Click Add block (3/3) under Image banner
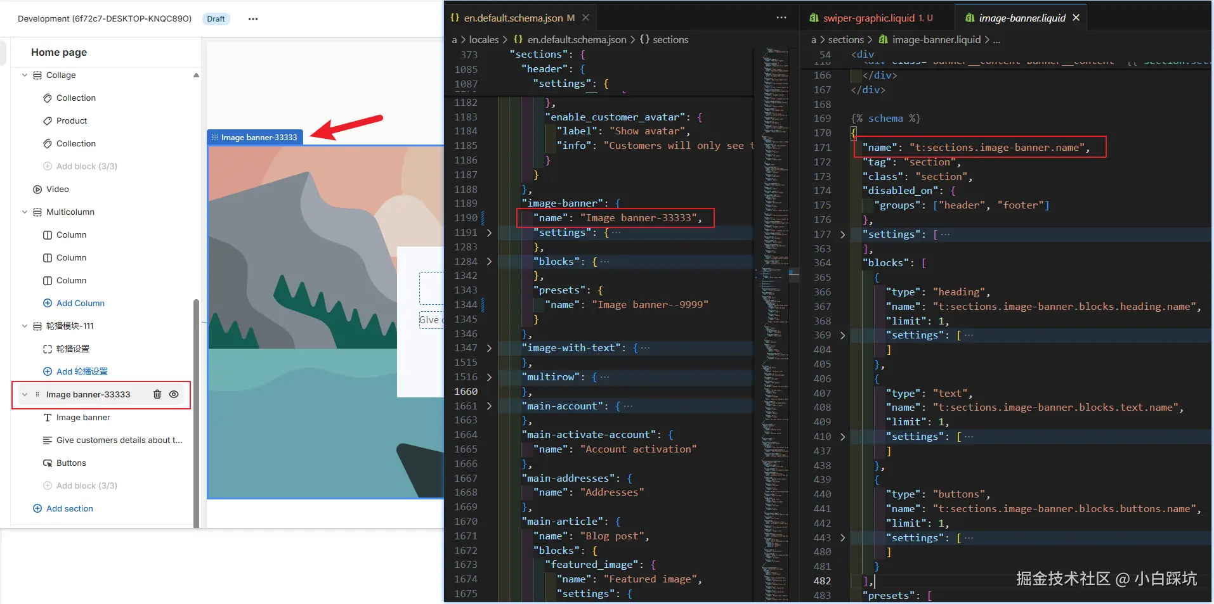 pyautogui.click(x=80, y=485)
